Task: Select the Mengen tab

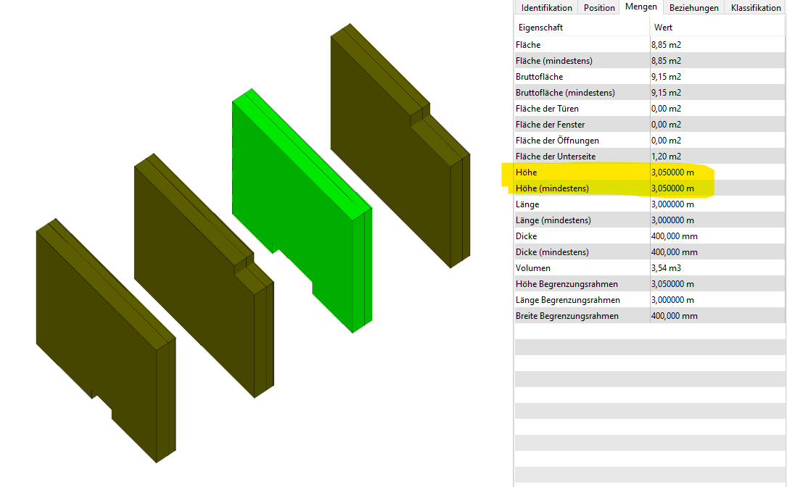Action: pyautogui.click(x=641, y=7)
